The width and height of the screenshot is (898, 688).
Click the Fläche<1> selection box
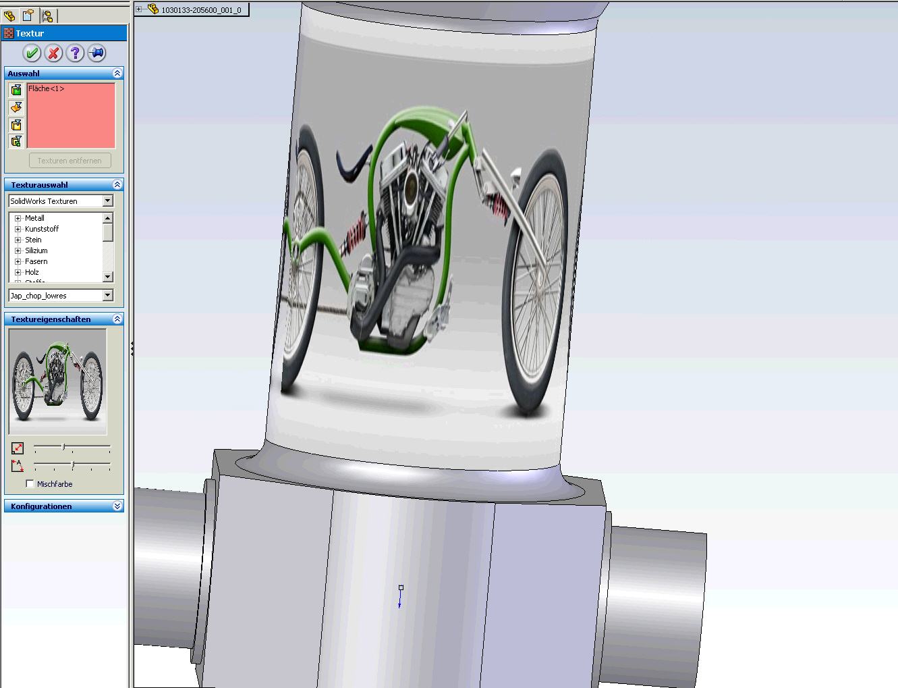point(71,115)
